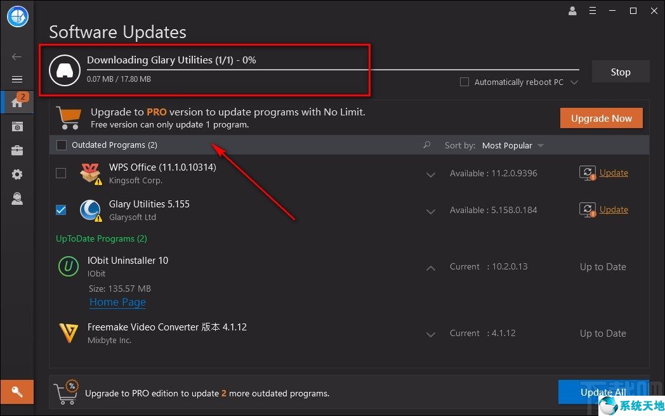
Task: Open the user account icon in title bar
Action: pos(572,11)
